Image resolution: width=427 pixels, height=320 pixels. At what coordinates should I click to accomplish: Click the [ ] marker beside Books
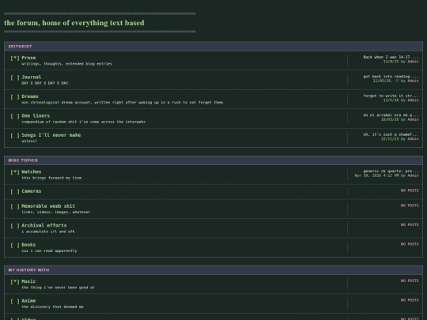15,245
